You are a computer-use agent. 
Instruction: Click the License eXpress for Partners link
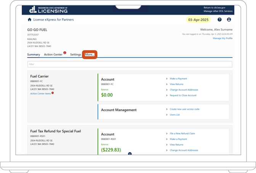pyautogui.click(x=53, y=19)
